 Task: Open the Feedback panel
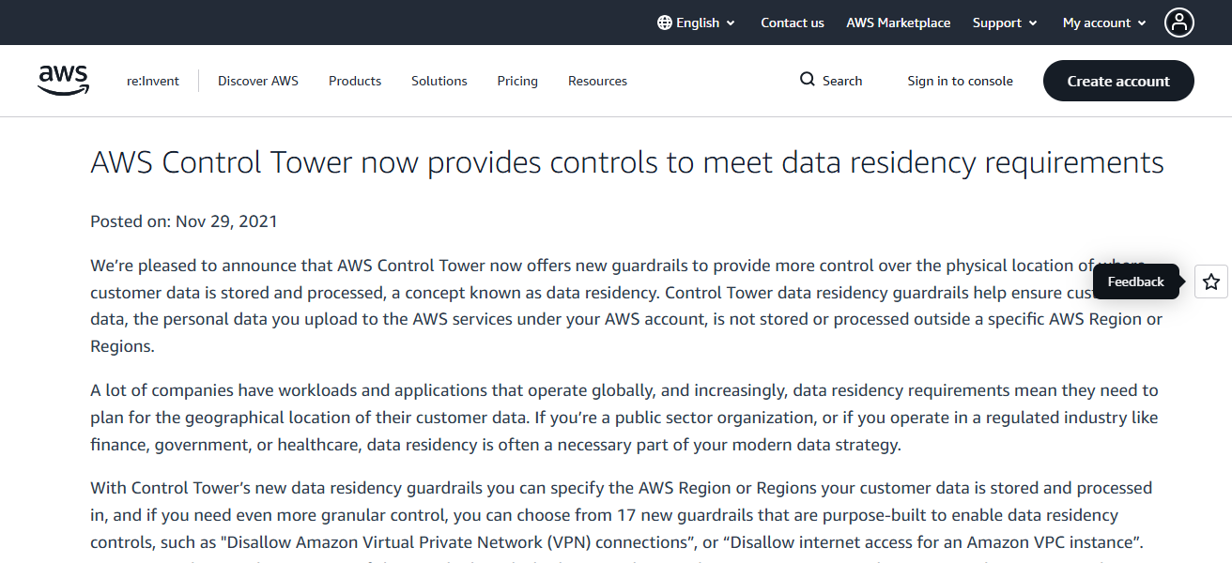1135,281
